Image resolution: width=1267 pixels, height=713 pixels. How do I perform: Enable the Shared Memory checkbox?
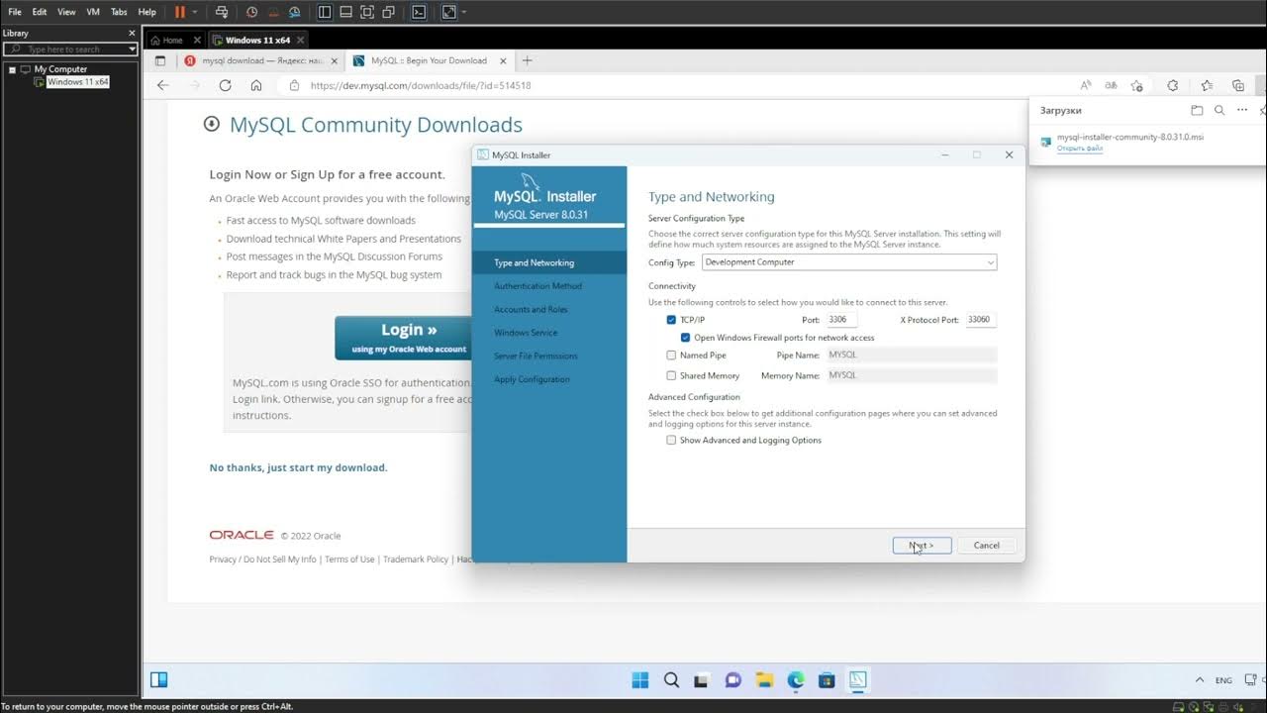point(671,375)
